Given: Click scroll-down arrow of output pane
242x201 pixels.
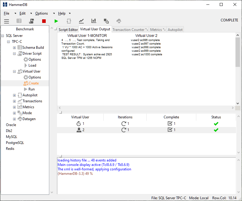Looking at the screenshot, I should coord(238,103).
